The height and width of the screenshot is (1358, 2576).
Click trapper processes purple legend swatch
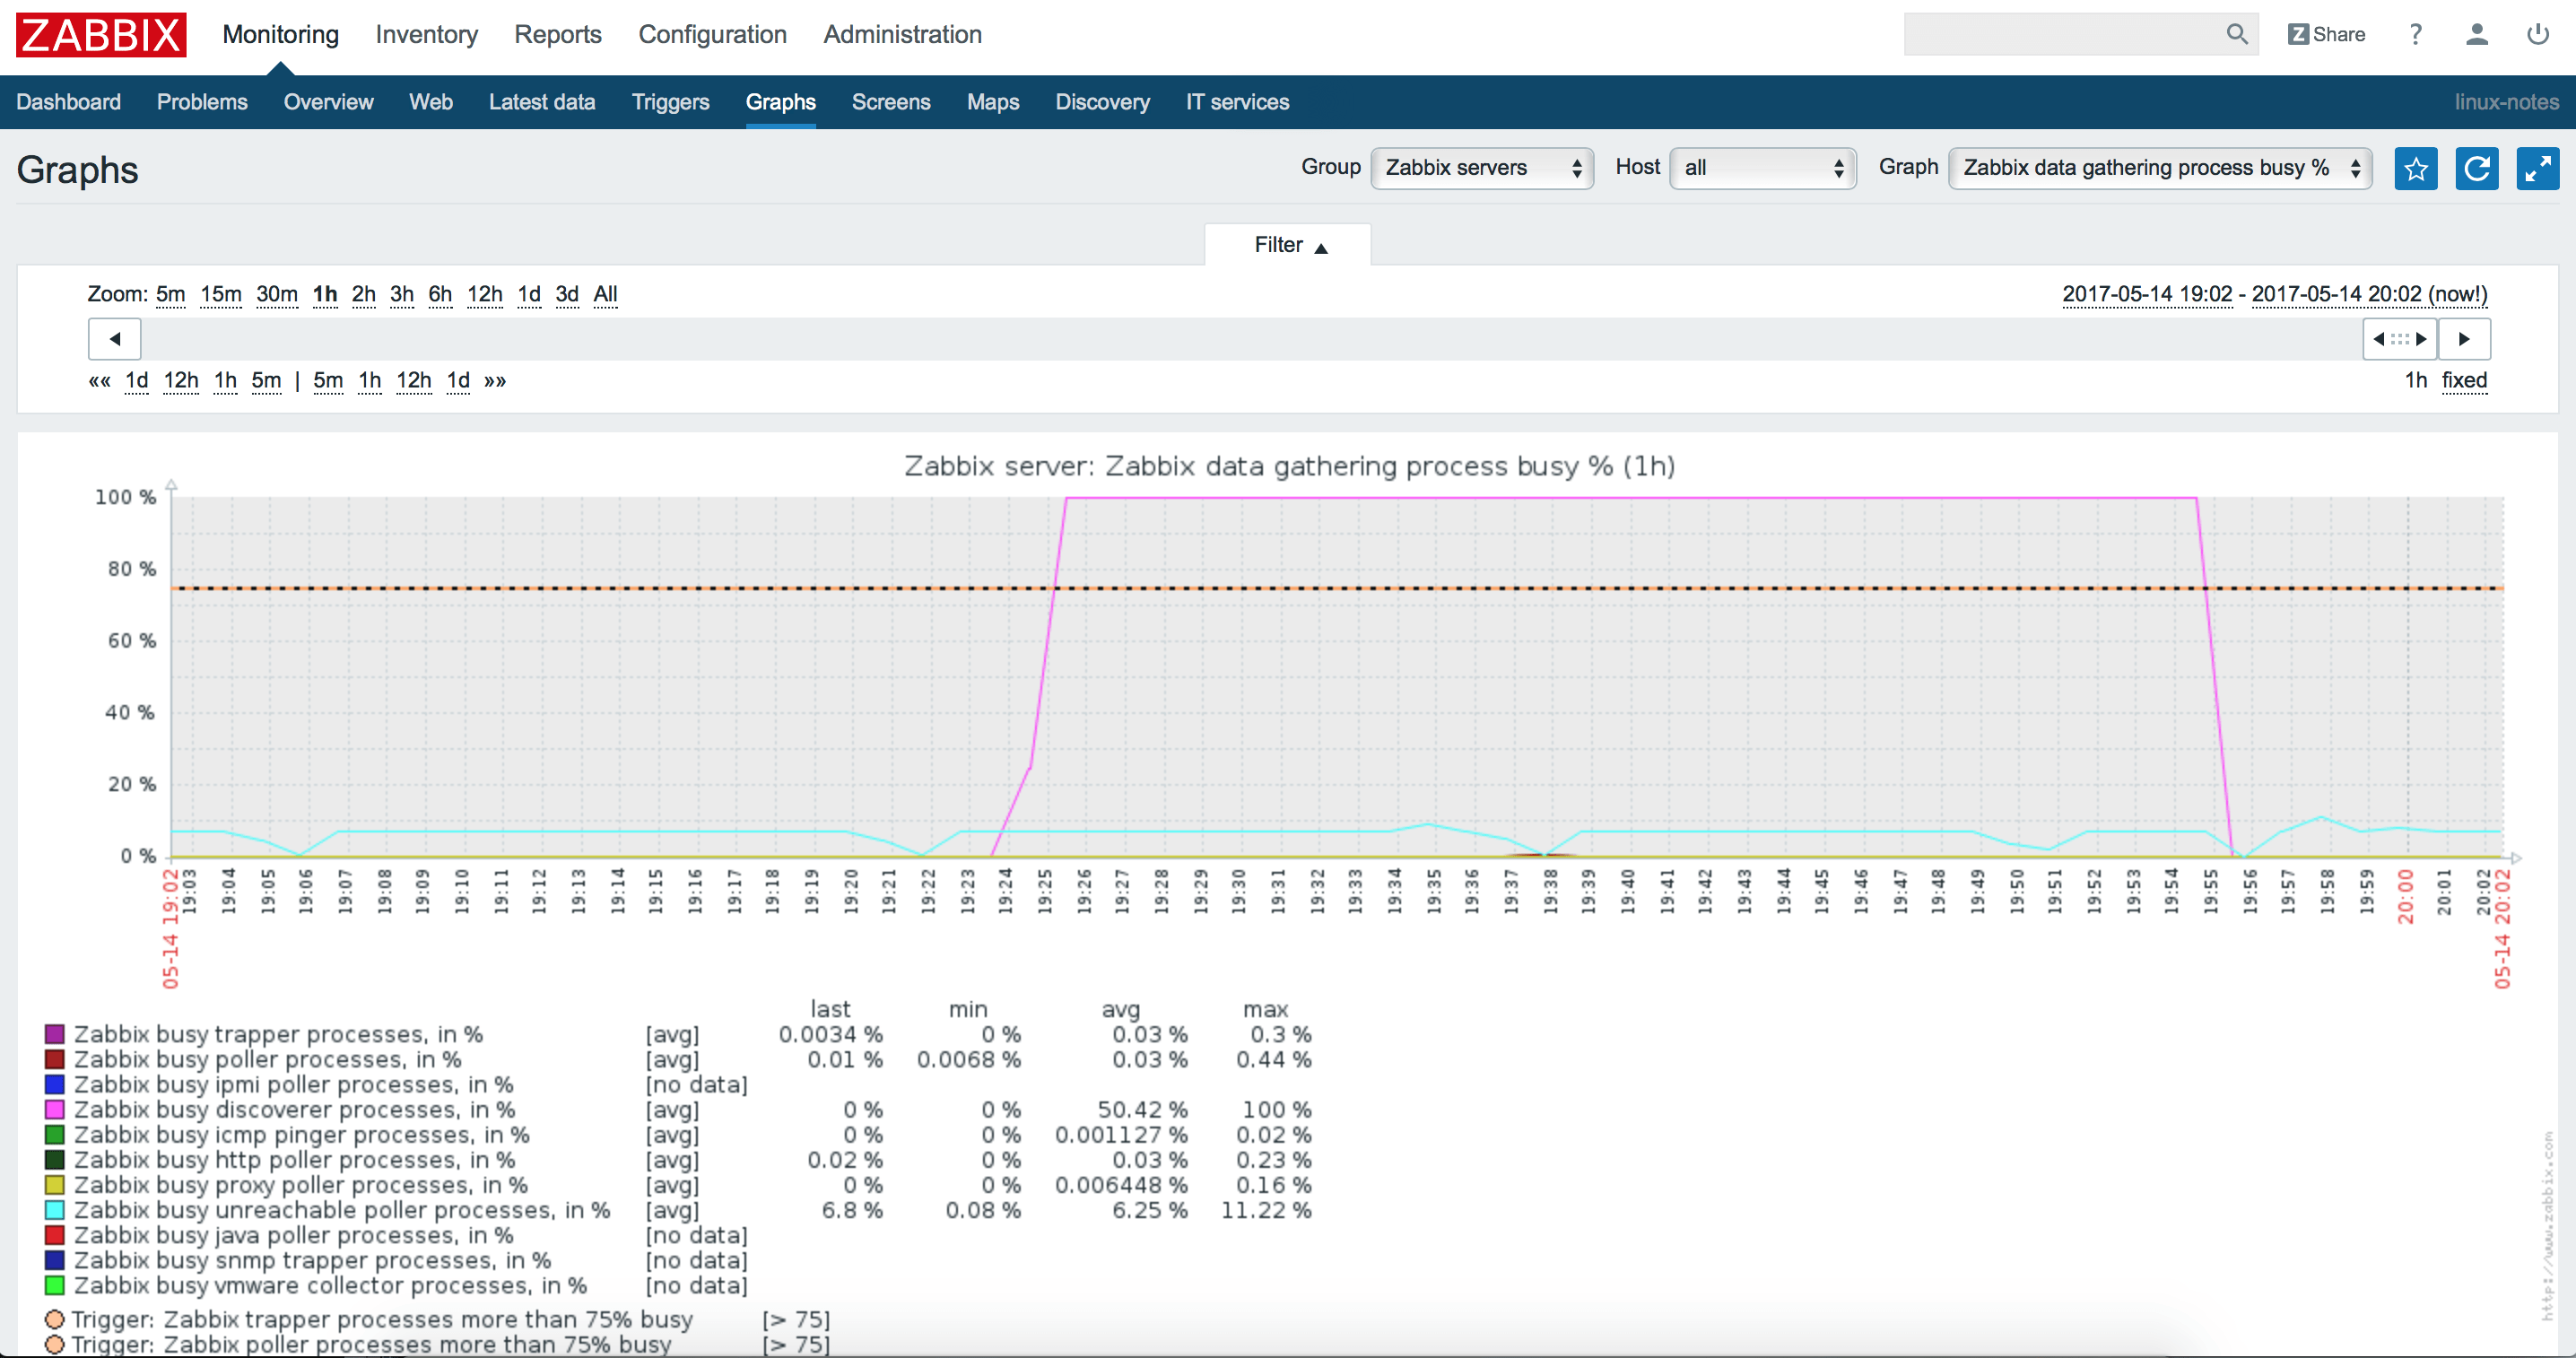pyautogui.click(x=55, y=1034)
